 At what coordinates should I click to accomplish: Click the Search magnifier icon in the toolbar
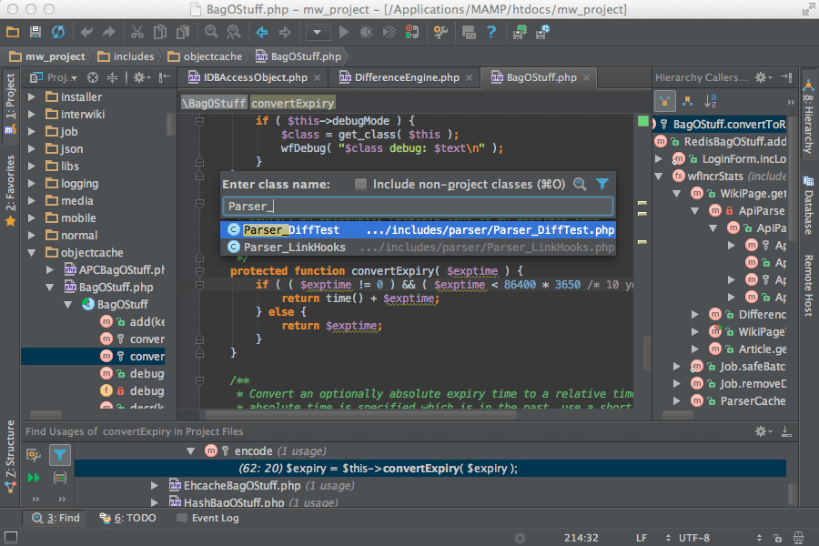coord(210,32)
